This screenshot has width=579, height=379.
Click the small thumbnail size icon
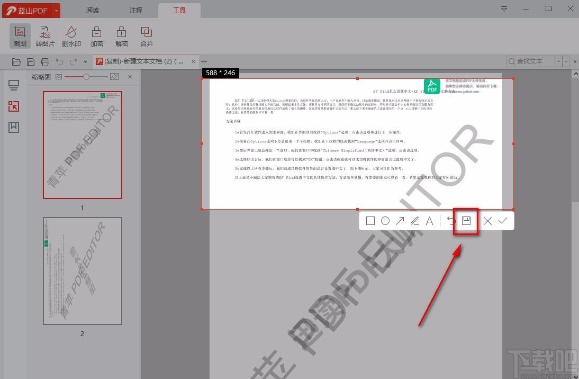59,77
